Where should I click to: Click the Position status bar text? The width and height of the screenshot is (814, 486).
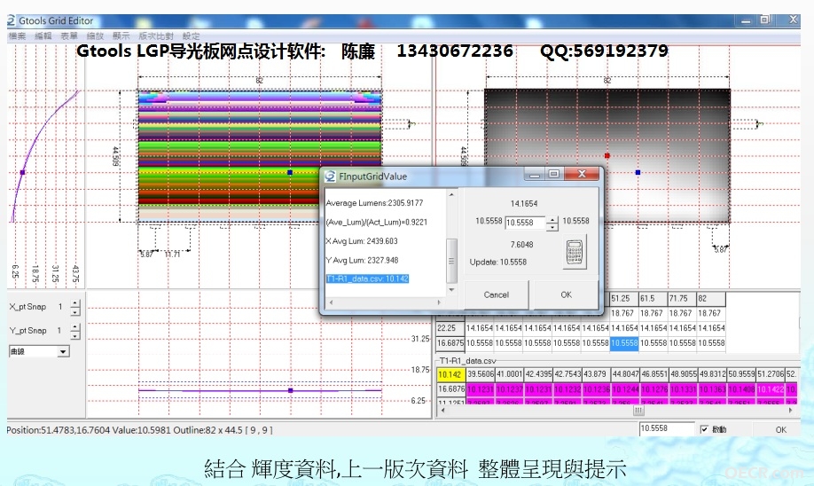(x=139, y=430)
